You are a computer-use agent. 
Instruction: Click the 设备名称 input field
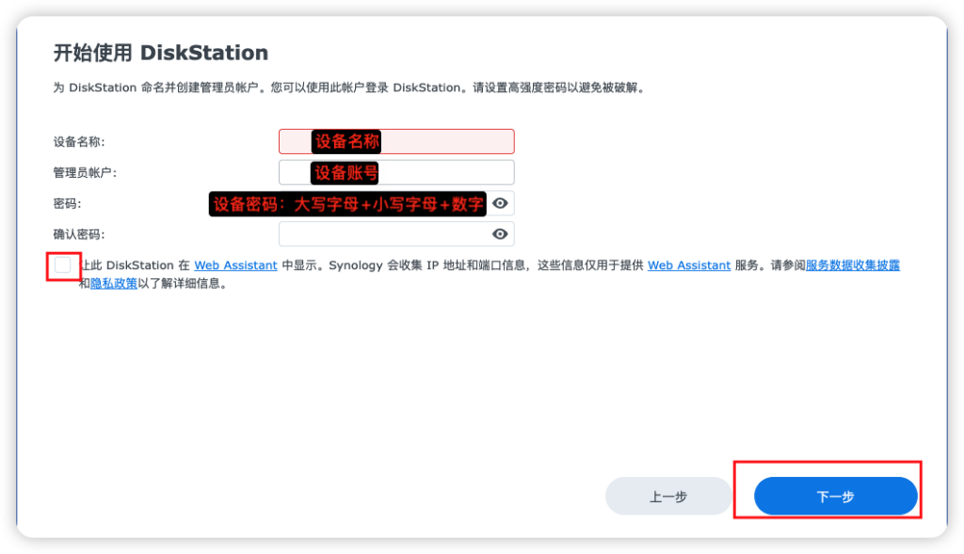(396, 141)
